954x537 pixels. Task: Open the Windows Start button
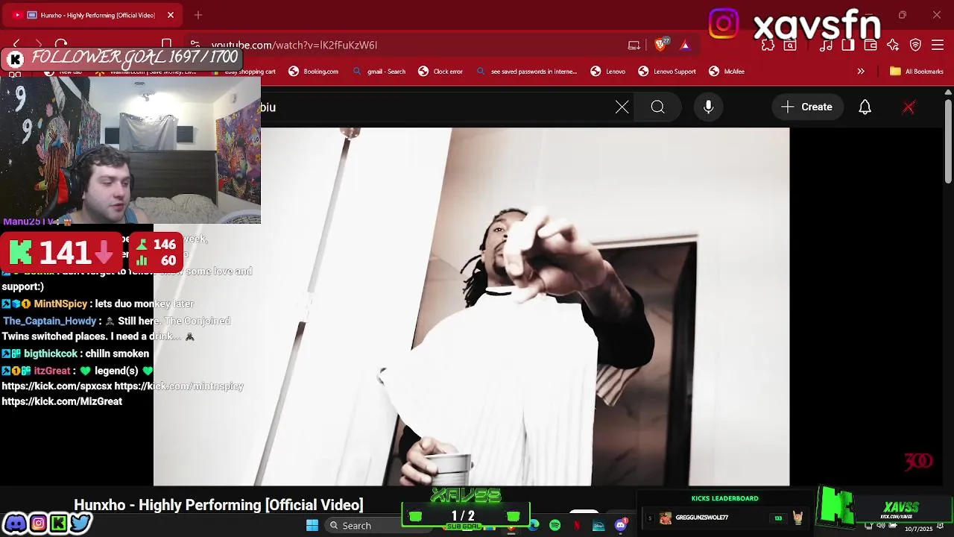312,525
